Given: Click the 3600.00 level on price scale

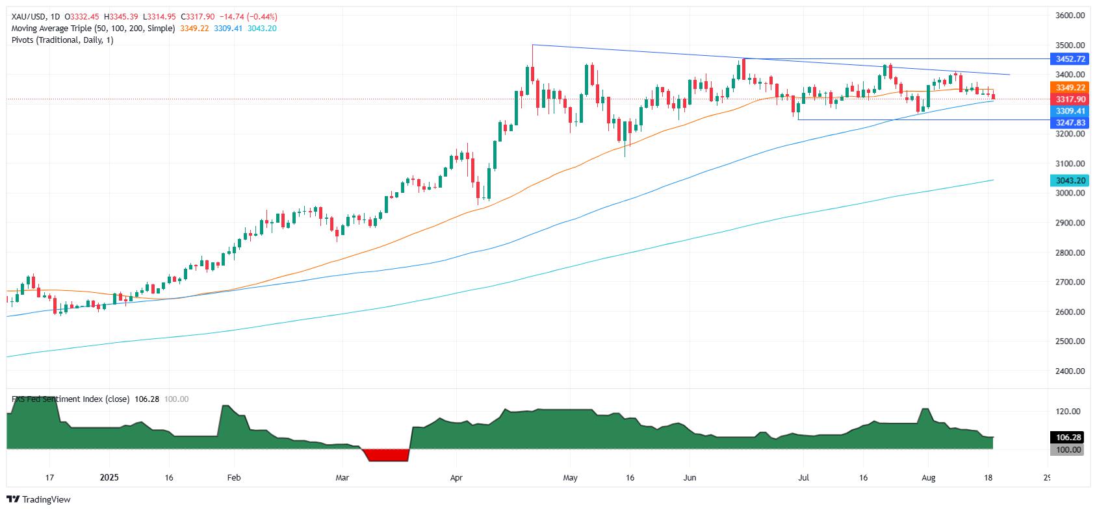Looking at the screenshot, I should [1070, 16].
